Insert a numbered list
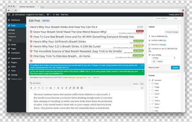The image size is (192, 122). [x=47, y=88]
